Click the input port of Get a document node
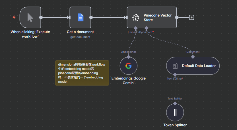The height and width of the screenshot is (130, 237). point(69,17)
